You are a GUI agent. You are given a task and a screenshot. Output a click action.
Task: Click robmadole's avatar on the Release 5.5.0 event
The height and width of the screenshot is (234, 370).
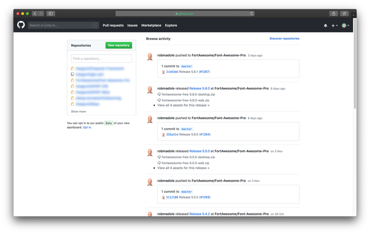pyautogui.click(x=150, y=152)
